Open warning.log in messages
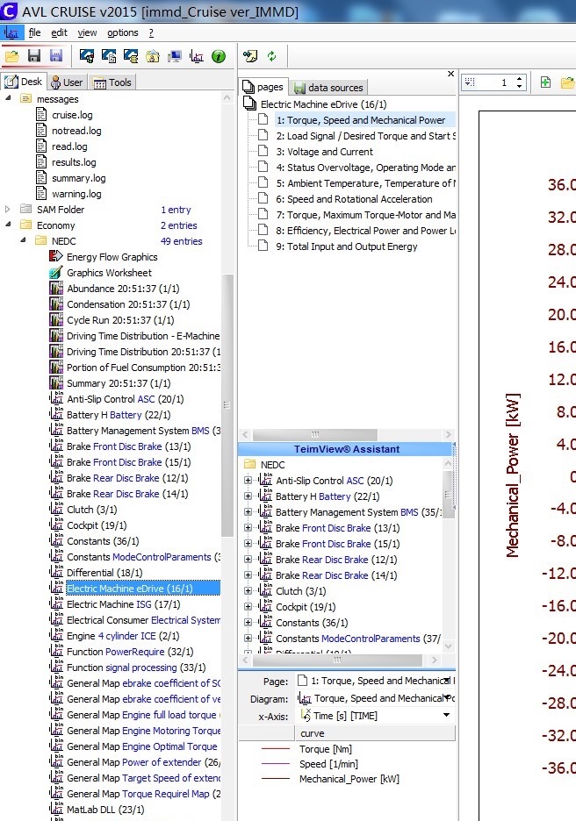This screenshot has height=821, width=576. [76, 194]
